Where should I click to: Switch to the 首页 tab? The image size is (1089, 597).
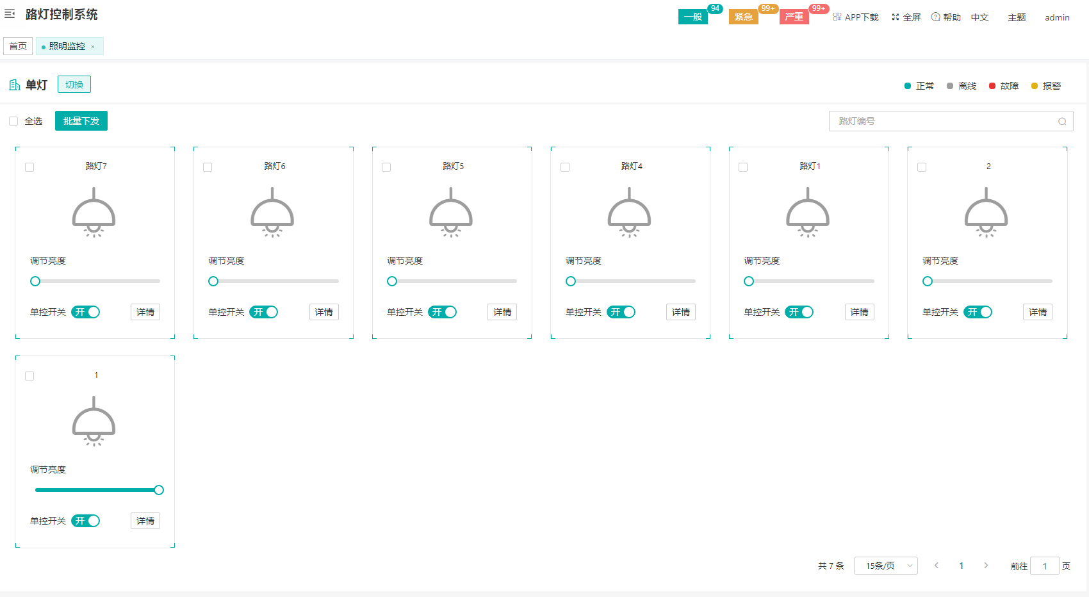18,46
